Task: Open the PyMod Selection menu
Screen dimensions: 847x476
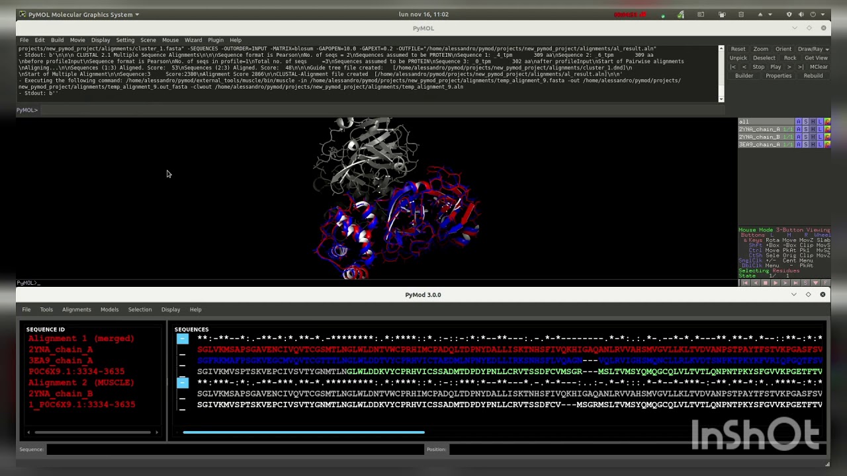Action: tap(140, 309)
